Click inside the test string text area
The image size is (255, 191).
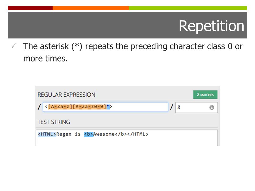click(x=127, y=138)
